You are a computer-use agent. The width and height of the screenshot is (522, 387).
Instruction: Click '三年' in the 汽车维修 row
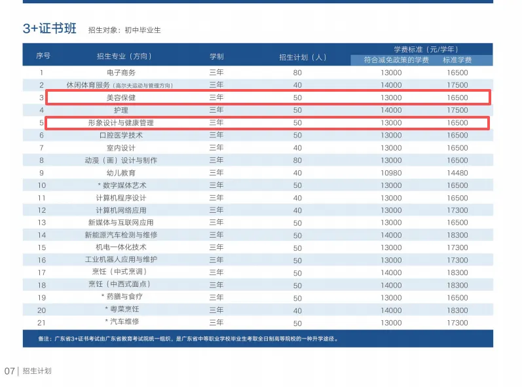pos(216,322)
